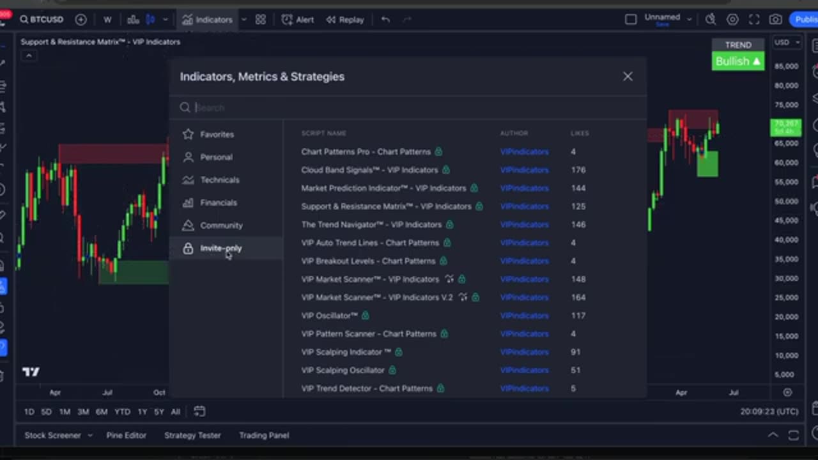Viewport: 818px width, 460px height.
Task: Select the 1D date range
Action: [29, 412]
